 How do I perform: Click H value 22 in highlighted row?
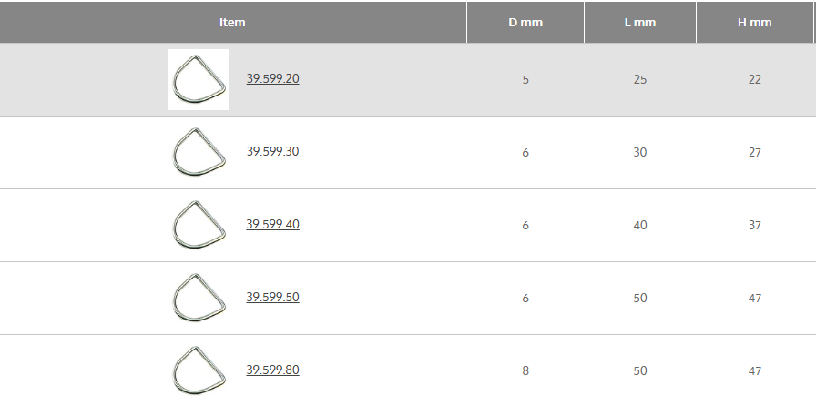point(754,79)
